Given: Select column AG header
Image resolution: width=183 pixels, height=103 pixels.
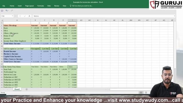Looking at the screenshot, I should [x=81, y=20].
